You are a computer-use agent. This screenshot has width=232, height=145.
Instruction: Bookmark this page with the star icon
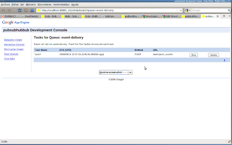coord(178,11)
